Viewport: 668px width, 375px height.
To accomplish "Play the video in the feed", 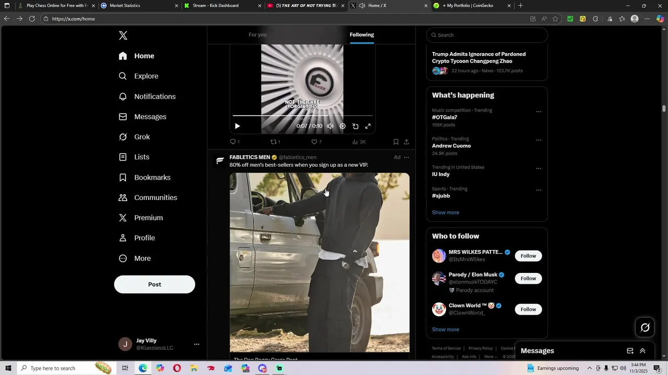I will [237, 126].
